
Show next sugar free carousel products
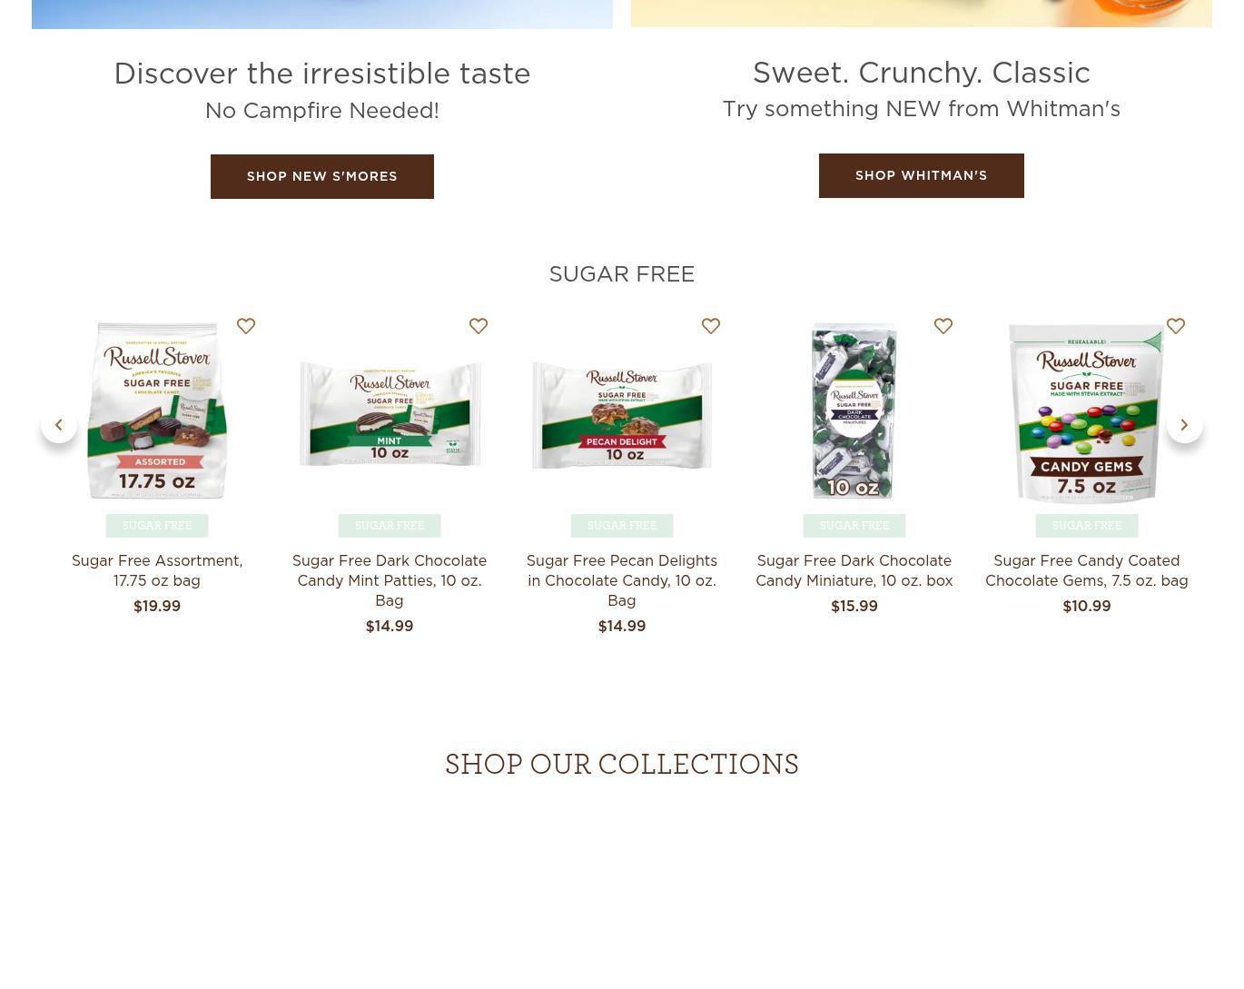1184,425
